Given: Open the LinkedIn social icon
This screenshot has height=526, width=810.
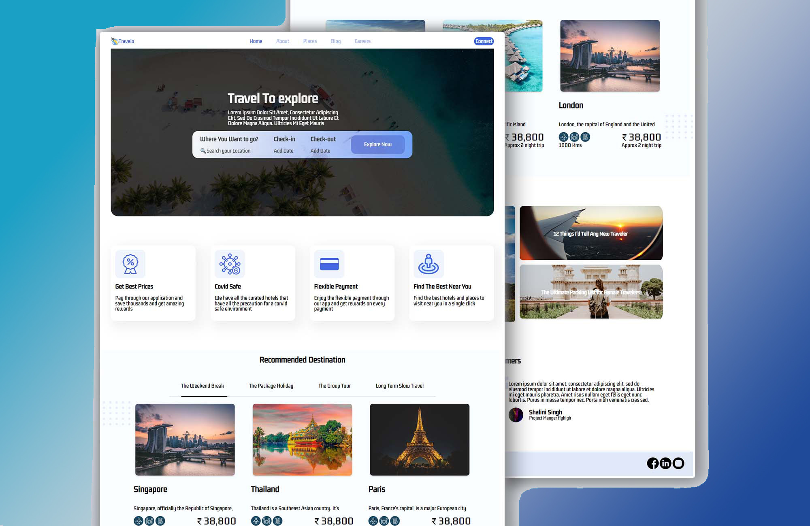Looking at the screenshot, I should point(665,463).
